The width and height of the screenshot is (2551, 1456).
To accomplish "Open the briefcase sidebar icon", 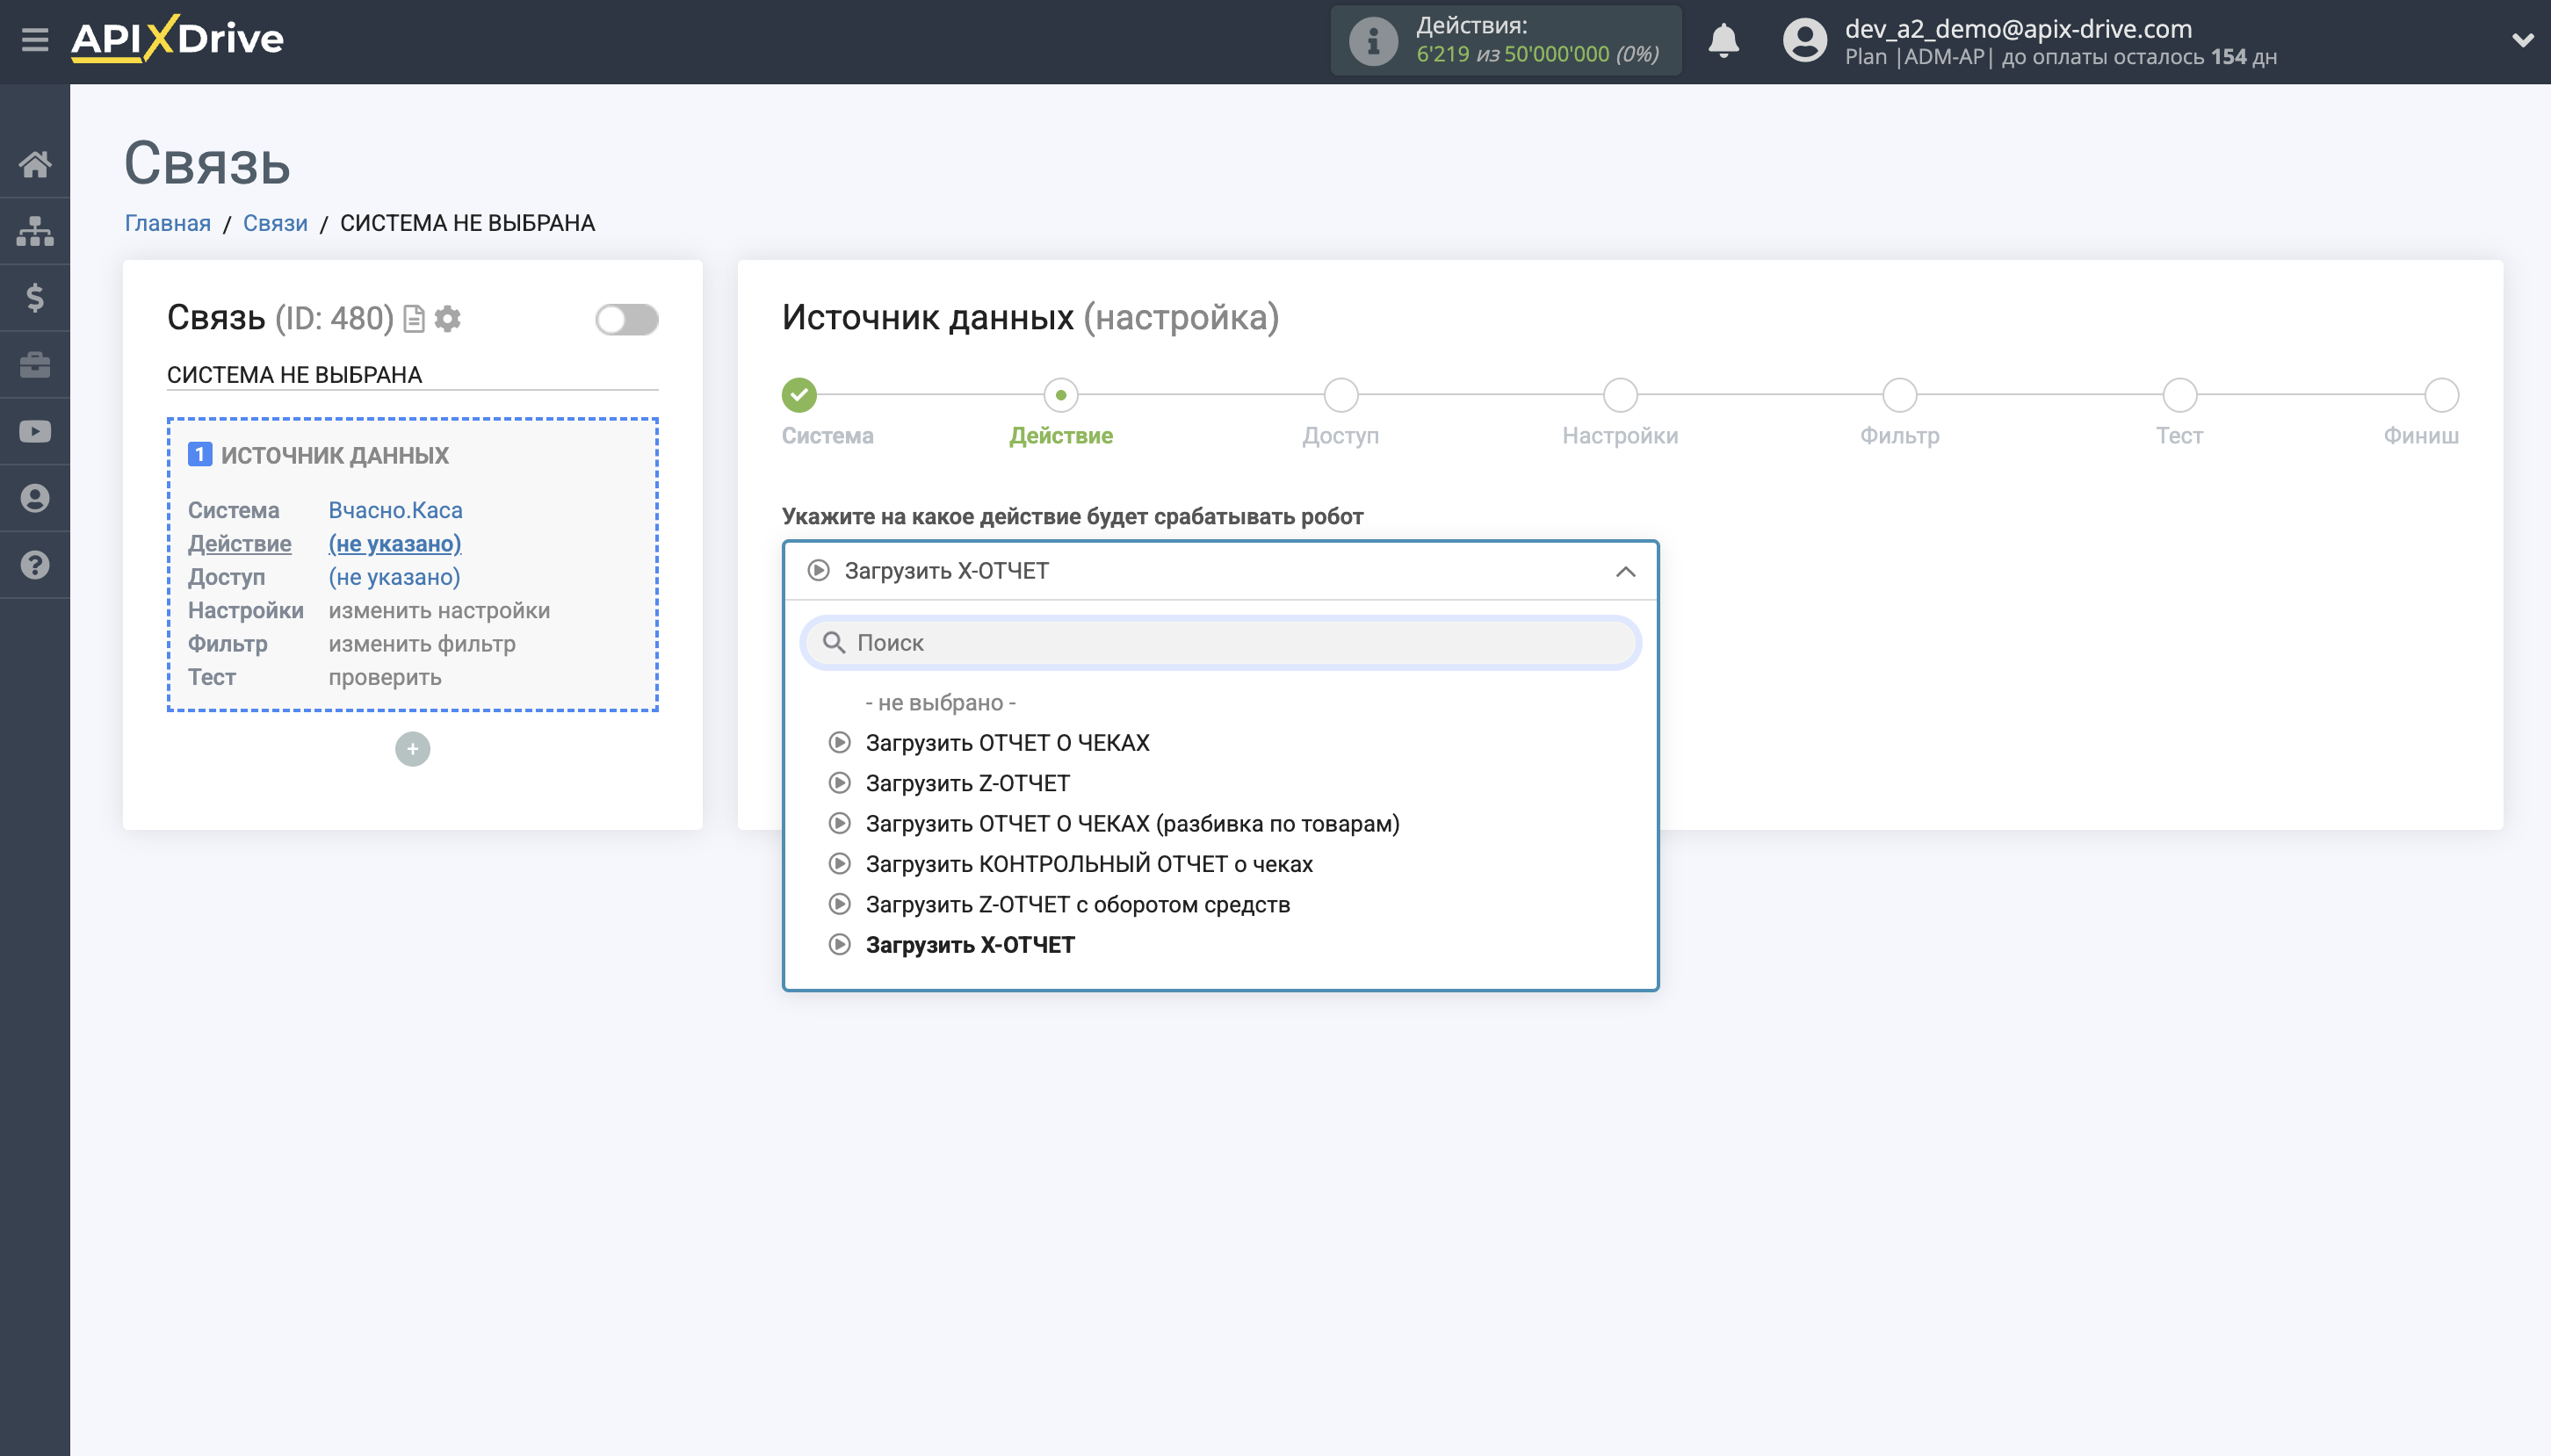I will tap(35, 365).
